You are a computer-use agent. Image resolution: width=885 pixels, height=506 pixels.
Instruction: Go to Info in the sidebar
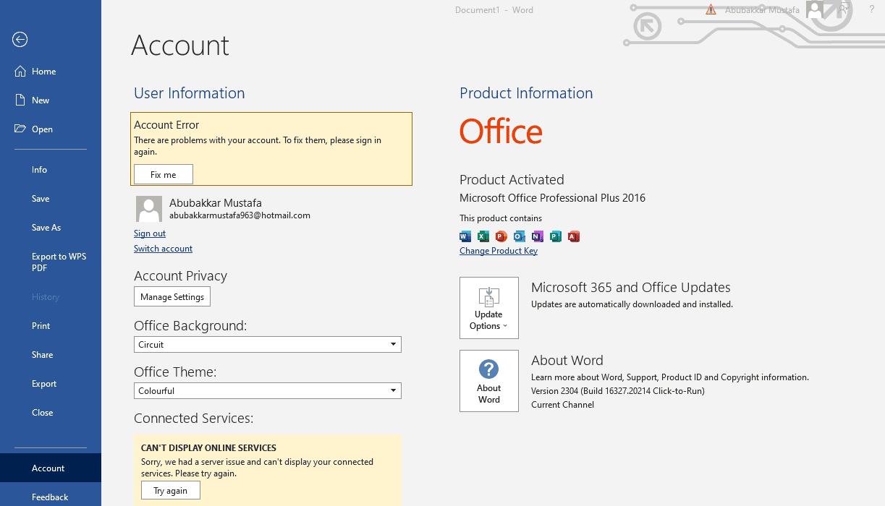tap(51, 170)
